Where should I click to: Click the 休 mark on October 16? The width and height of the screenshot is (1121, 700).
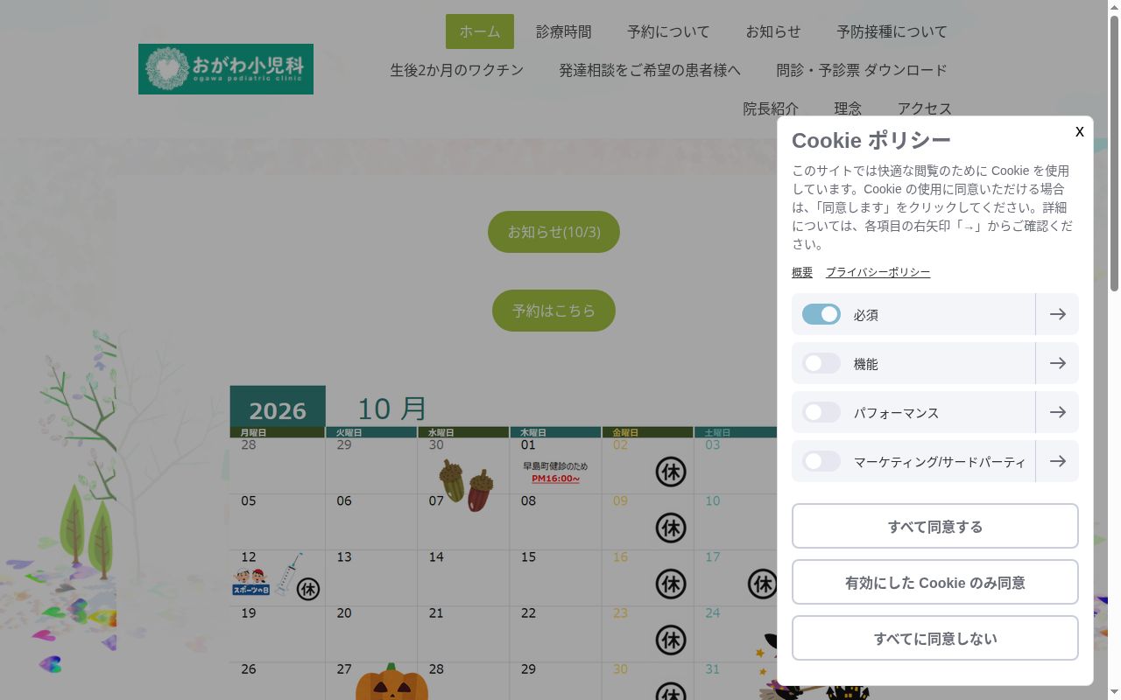click(x=671, y=584)
